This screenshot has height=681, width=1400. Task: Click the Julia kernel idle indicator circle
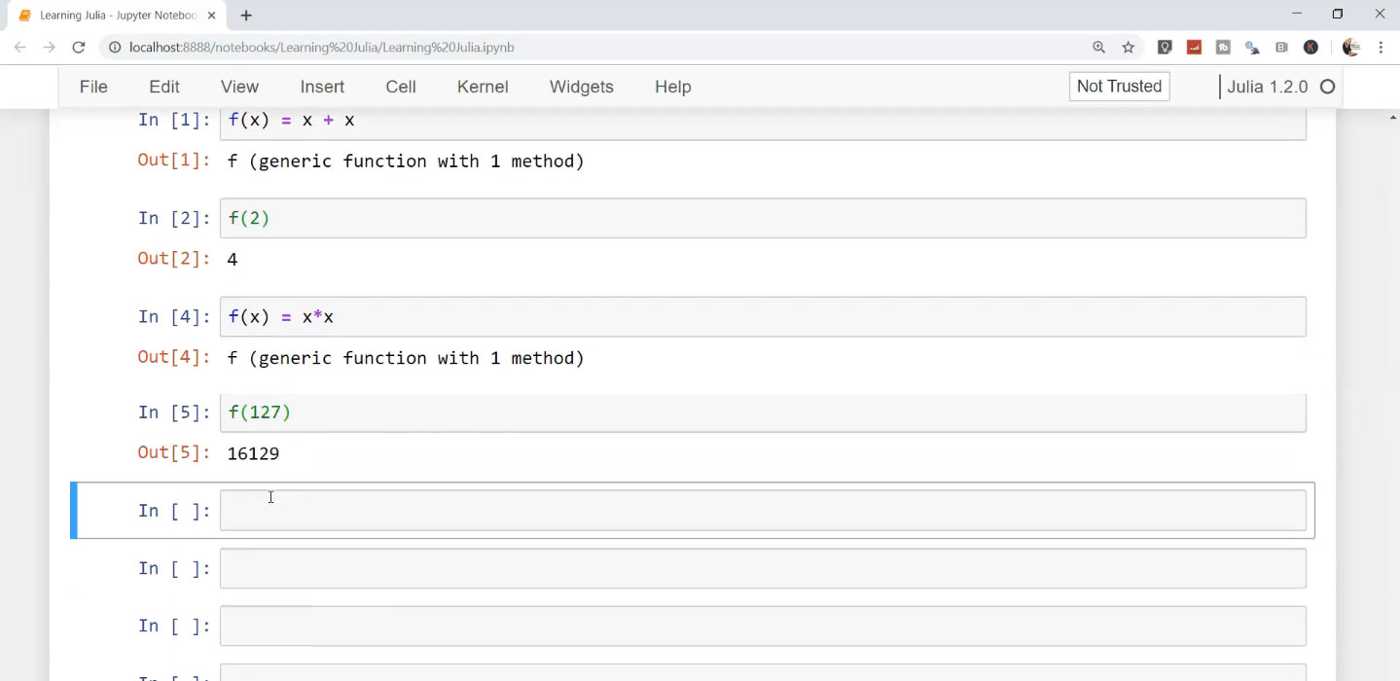click(x=1327, y=87)
